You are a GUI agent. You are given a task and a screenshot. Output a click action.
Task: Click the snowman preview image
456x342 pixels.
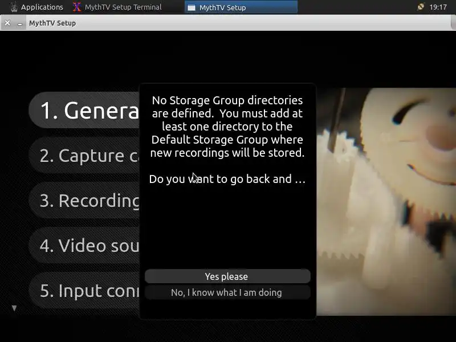(x=386, y=201)
